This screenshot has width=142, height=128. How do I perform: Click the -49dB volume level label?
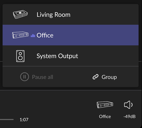tap(129, 116)
